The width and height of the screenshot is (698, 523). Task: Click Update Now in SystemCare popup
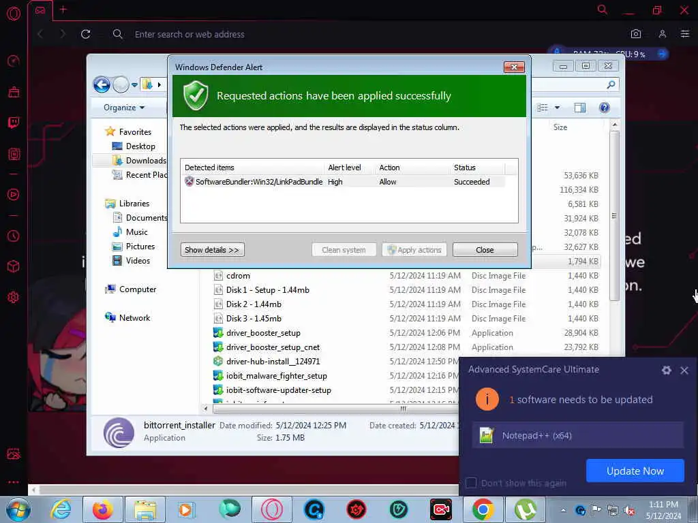(635, 471)
